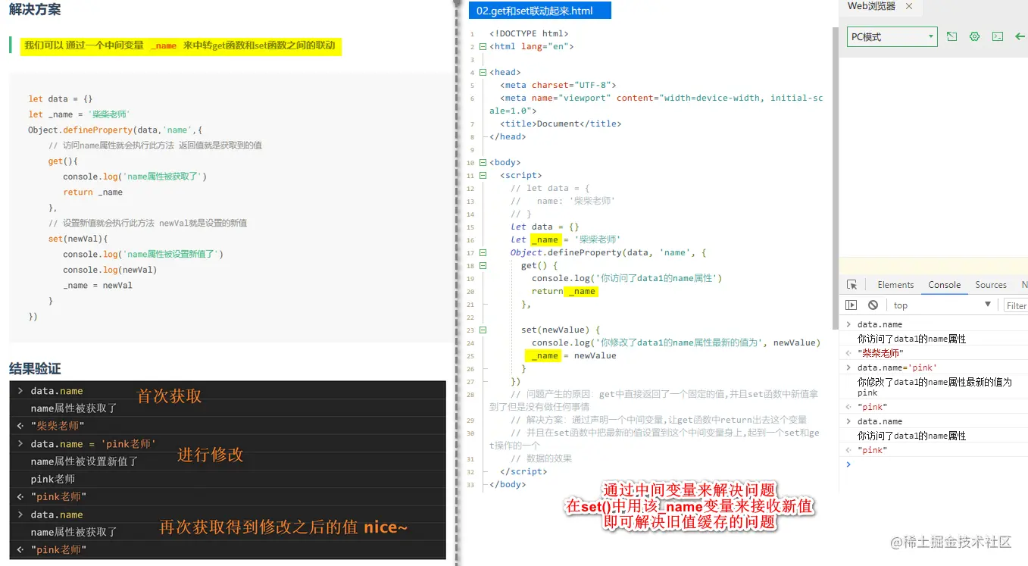Click data.name = 'pink老师' in dark panel
The image size is (1028, 566).
pyautogui.click(x=93, y=444)
